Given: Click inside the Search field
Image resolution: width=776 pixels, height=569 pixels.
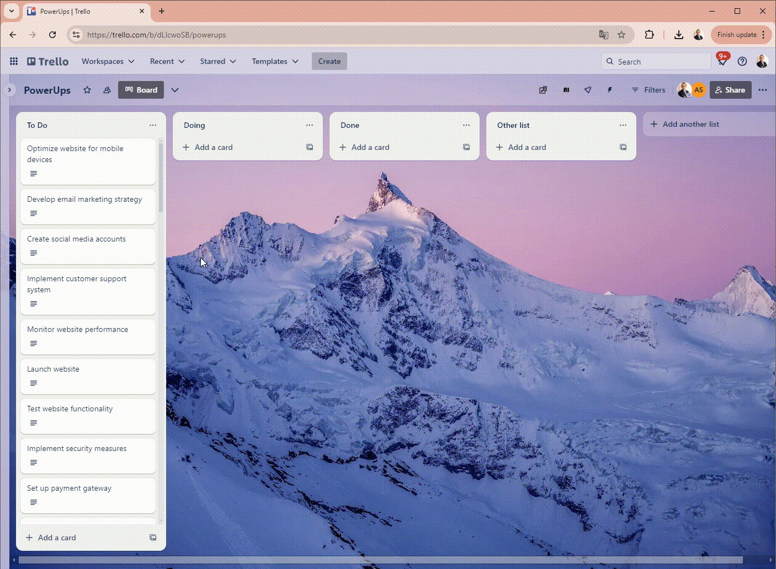Looking at the screenshot, I should click(657, 61).
